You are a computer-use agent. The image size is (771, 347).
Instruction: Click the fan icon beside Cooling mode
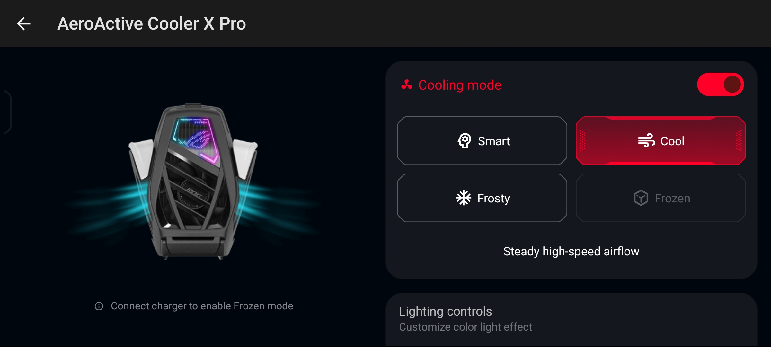(406, 85)
